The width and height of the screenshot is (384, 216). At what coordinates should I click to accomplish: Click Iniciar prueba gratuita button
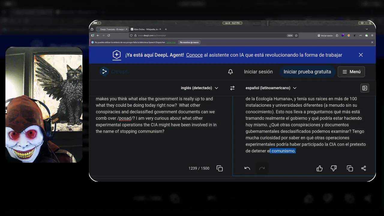[307, 72]
